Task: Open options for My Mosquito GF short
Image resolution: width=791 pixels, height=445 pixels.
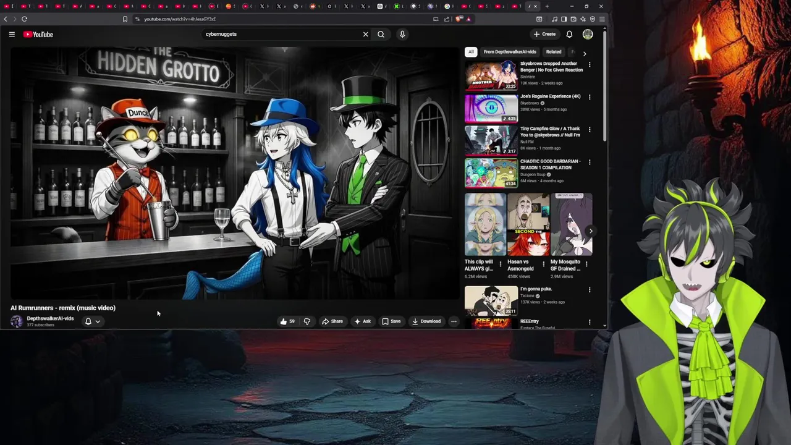Action: coord(586,264)
